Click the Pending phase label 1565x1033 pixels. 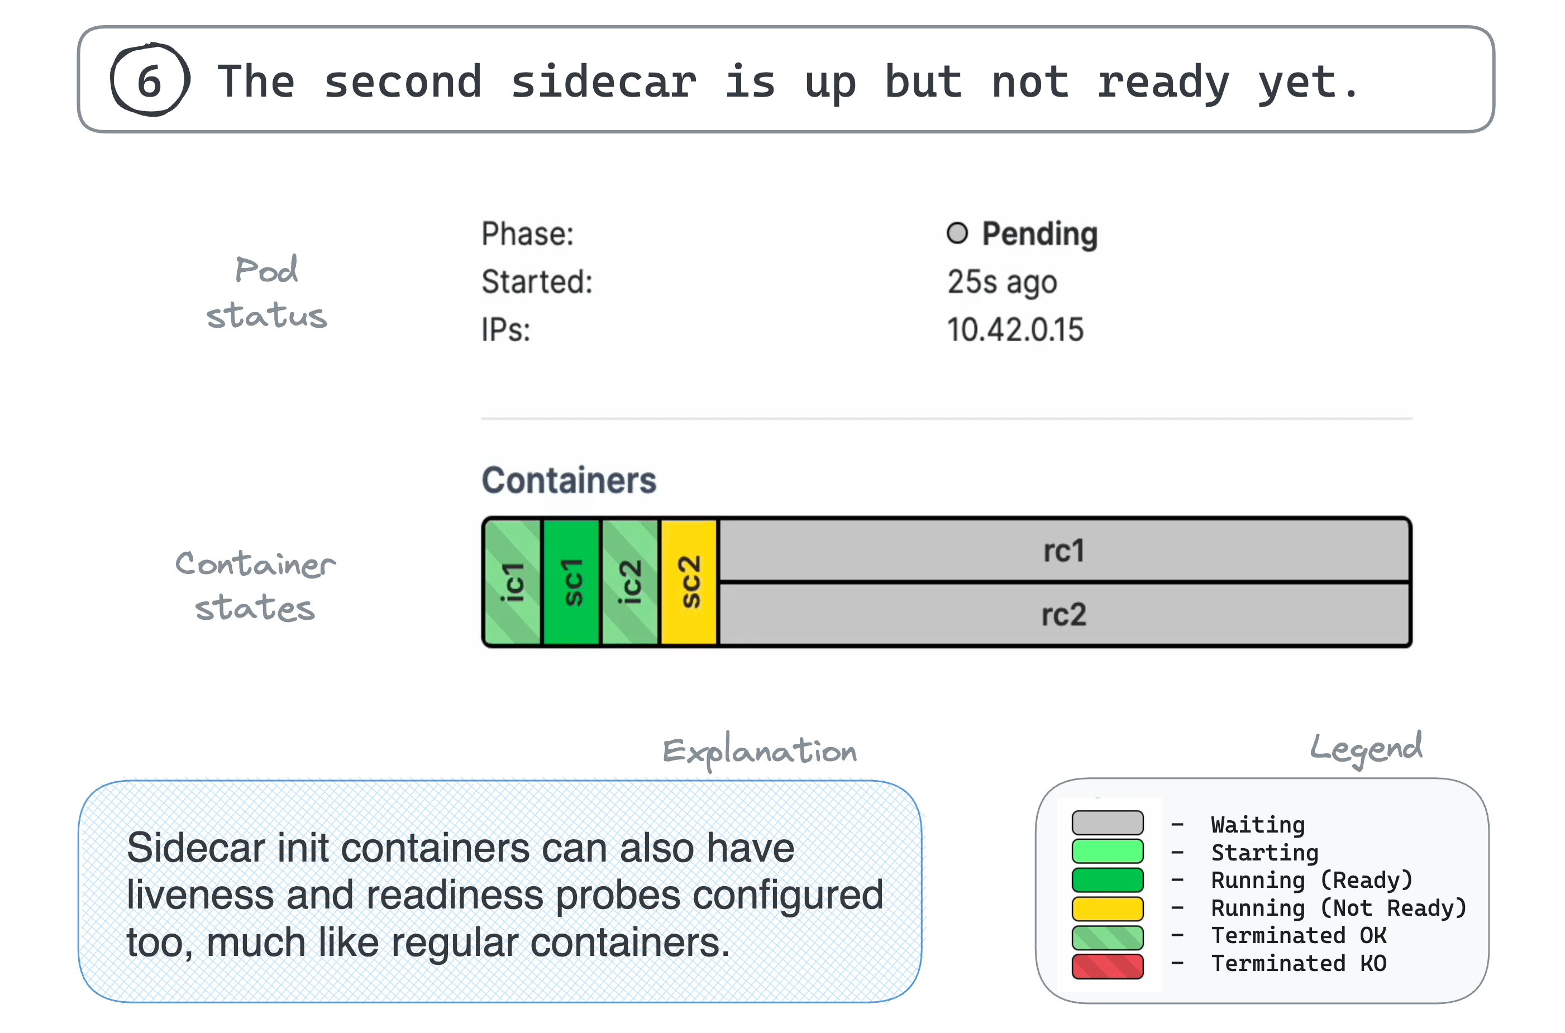click(x=1039, y=234)
